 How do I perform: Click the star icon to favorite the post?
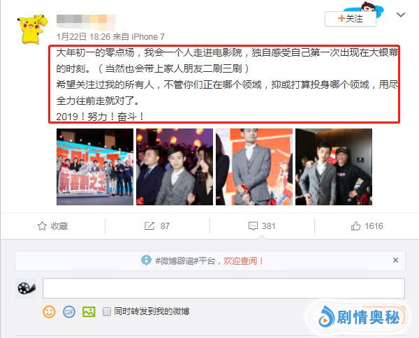click(x=42, y=226)
